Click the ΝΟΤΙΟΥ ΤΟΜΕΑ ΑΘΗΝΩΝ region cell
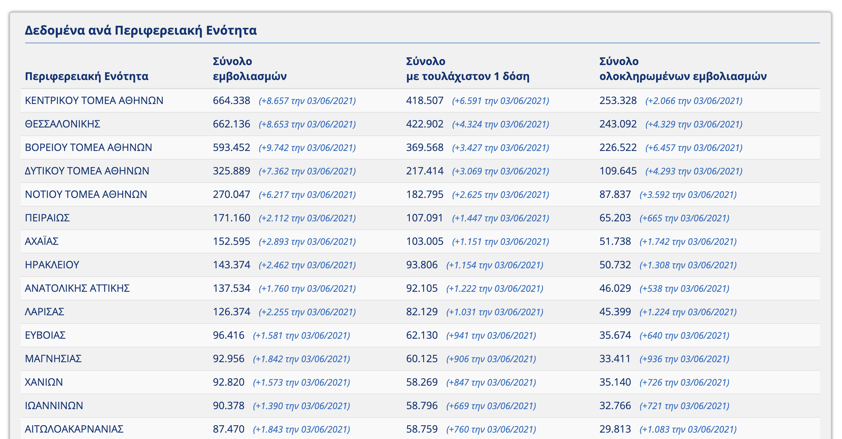The width and height of the screenshot is (842, 439). 86,194
